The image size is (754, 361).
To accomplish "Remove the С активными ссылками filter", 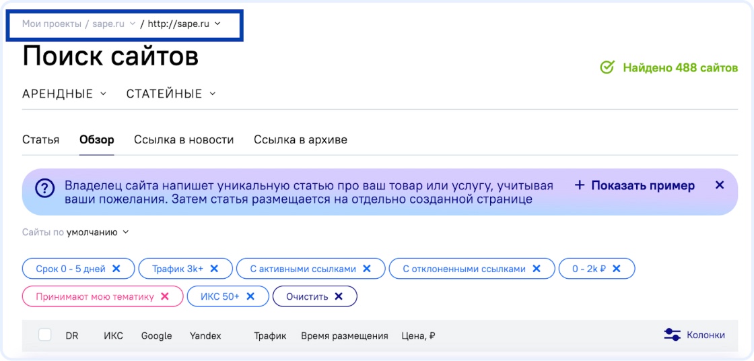I will pos(367,269).
